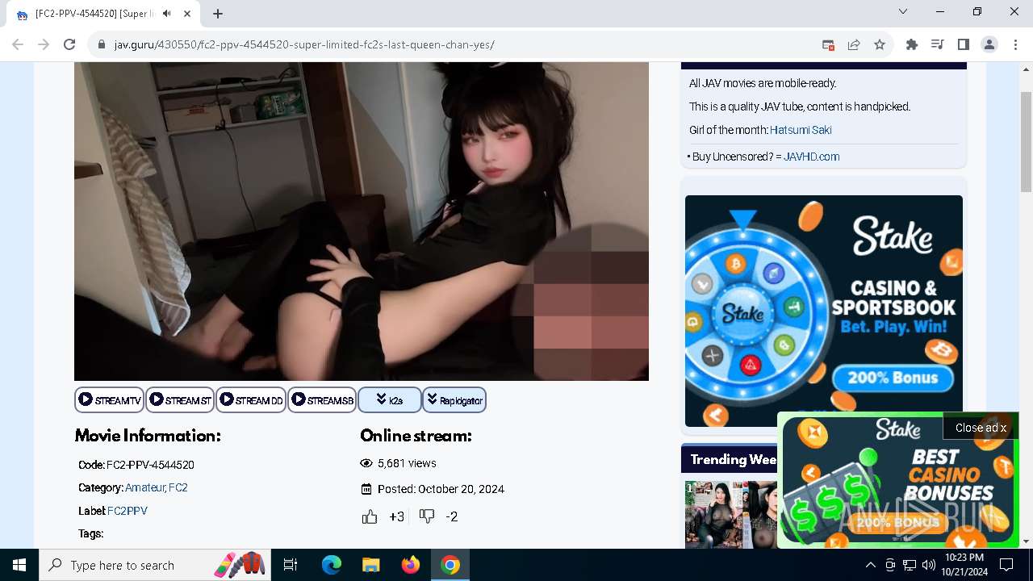This screenshot has height=581, width=1033.
Task: Close the FC2-PPV-4544520 browser tab
Action: pos(187,14)
